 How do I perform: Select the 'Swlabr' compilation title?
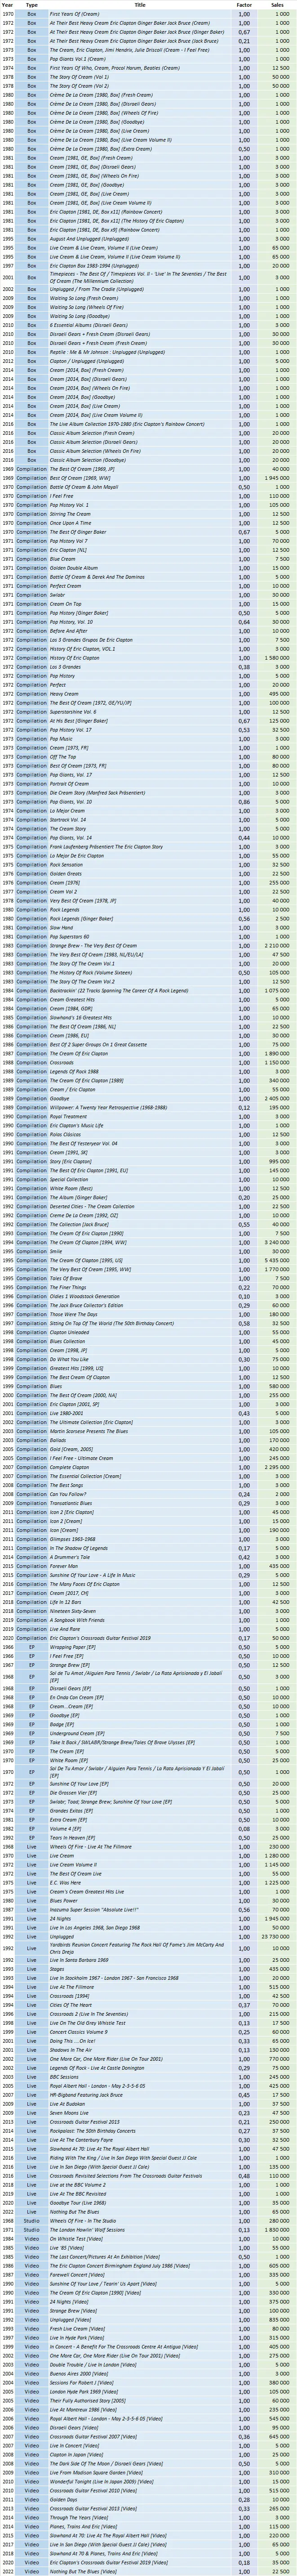(x=57, y=595)
